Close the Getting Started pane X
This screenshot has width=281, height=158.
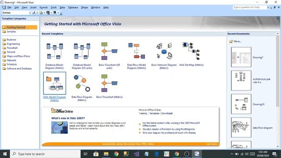[278, 18]
